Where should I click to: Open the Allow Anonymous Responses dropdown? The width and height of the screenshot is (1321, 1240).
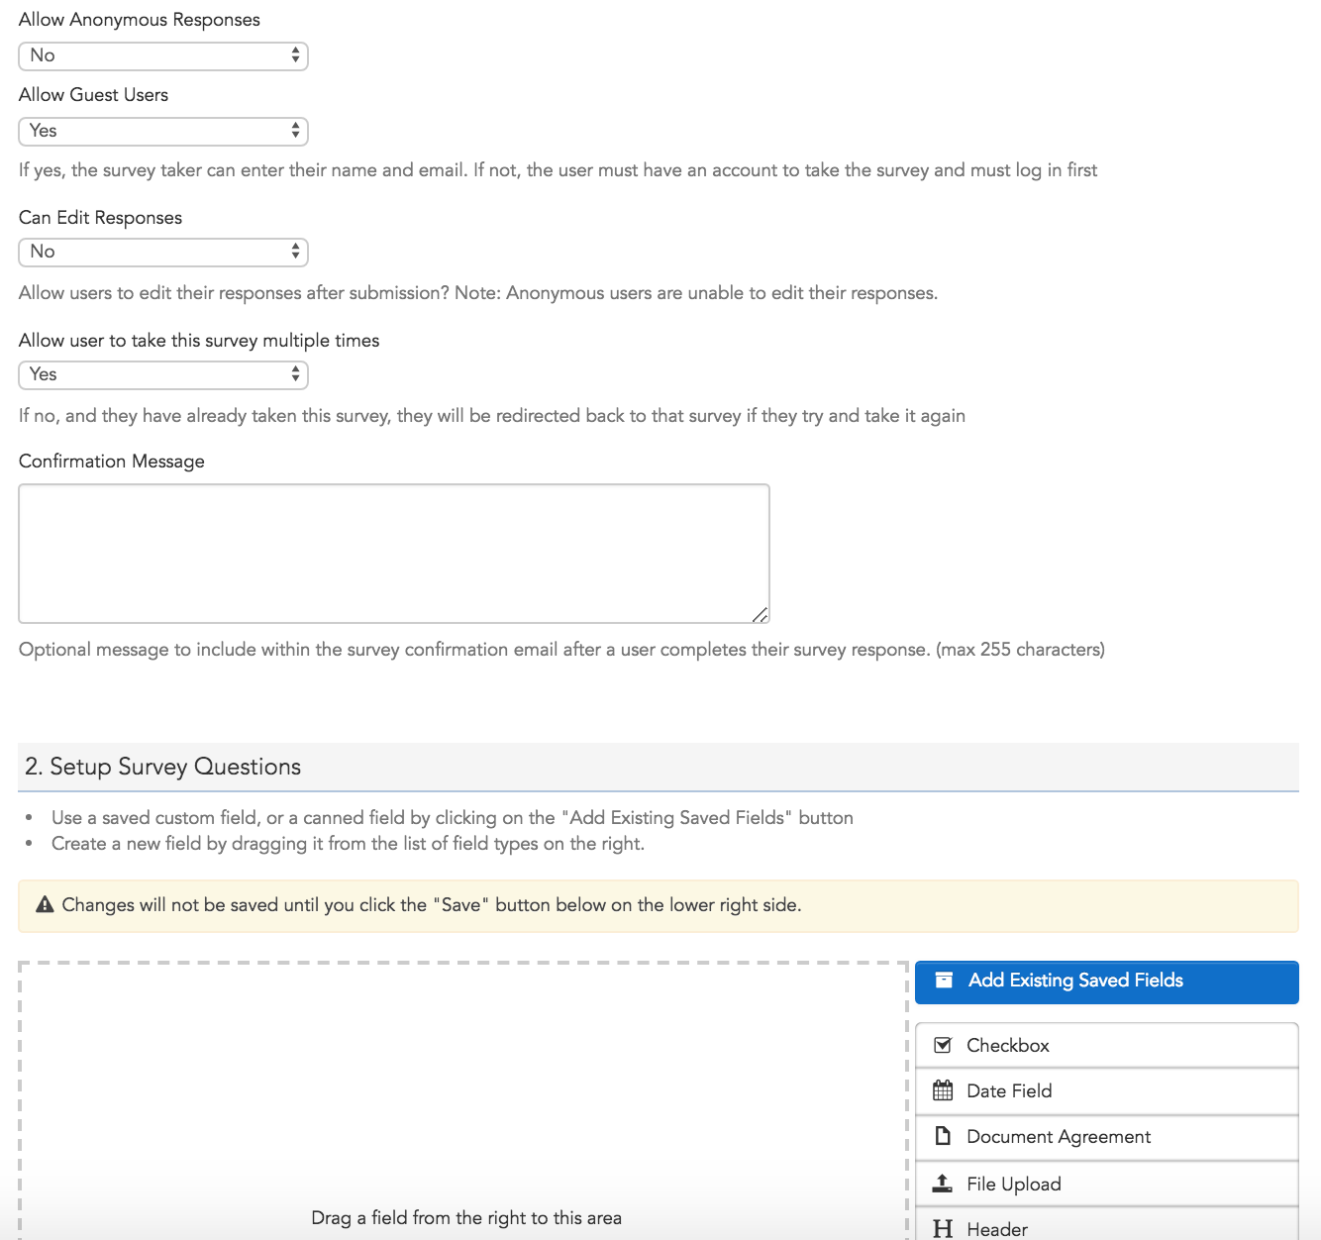click(x=163, y=55)
